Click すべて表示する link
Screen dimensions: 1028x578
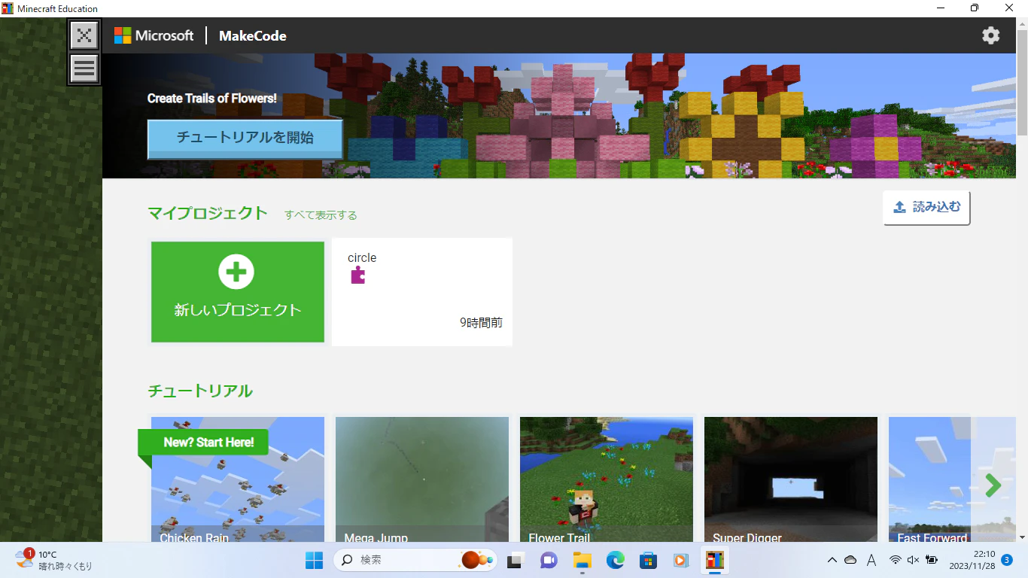click(321, 215)
